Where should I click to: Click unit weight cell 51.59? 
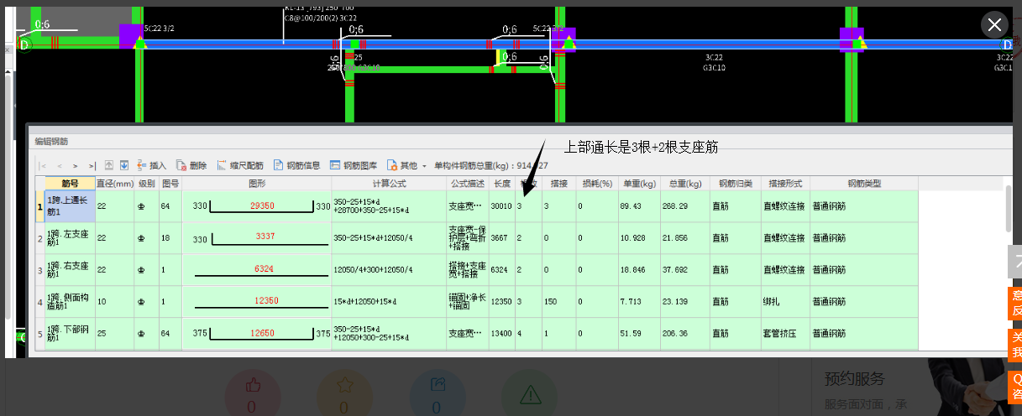tap(638, 334)
